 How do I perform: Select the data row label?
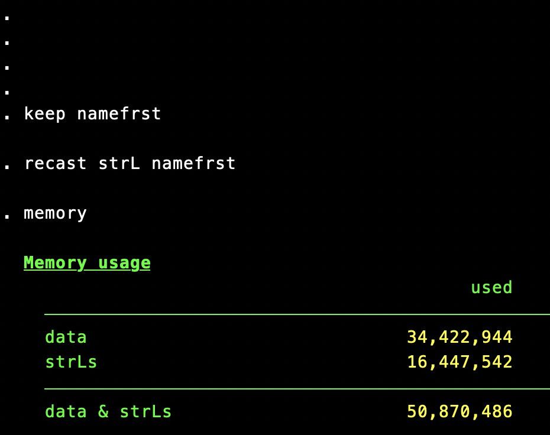click(x=66, y=337)
